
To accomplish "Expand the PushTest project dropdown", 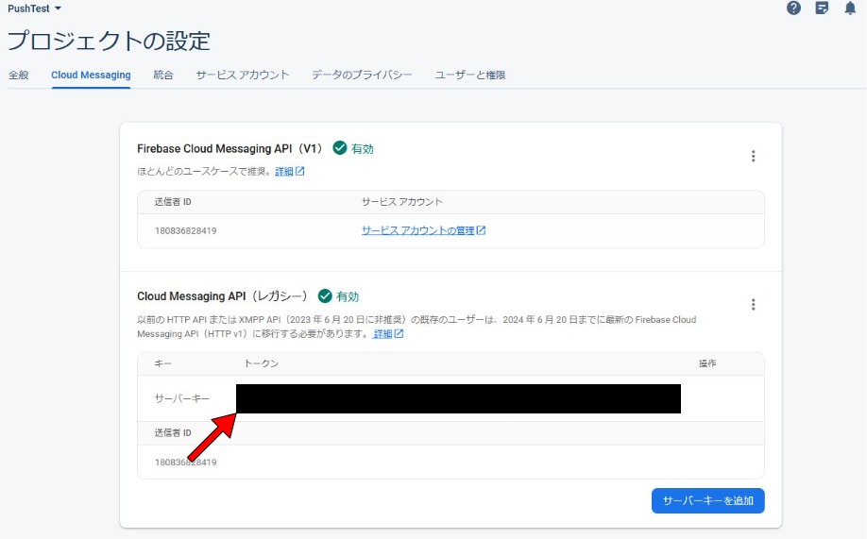I will 34,8.
